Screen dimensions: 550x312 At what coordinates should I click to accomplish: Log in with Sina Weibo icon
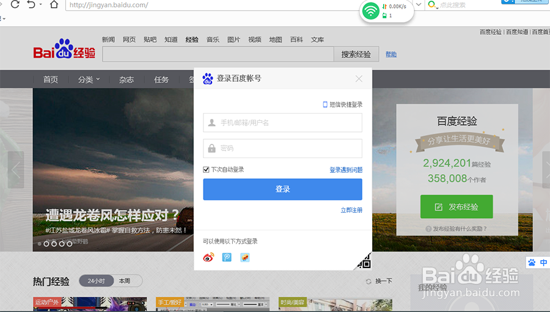(x=208, y=258)
